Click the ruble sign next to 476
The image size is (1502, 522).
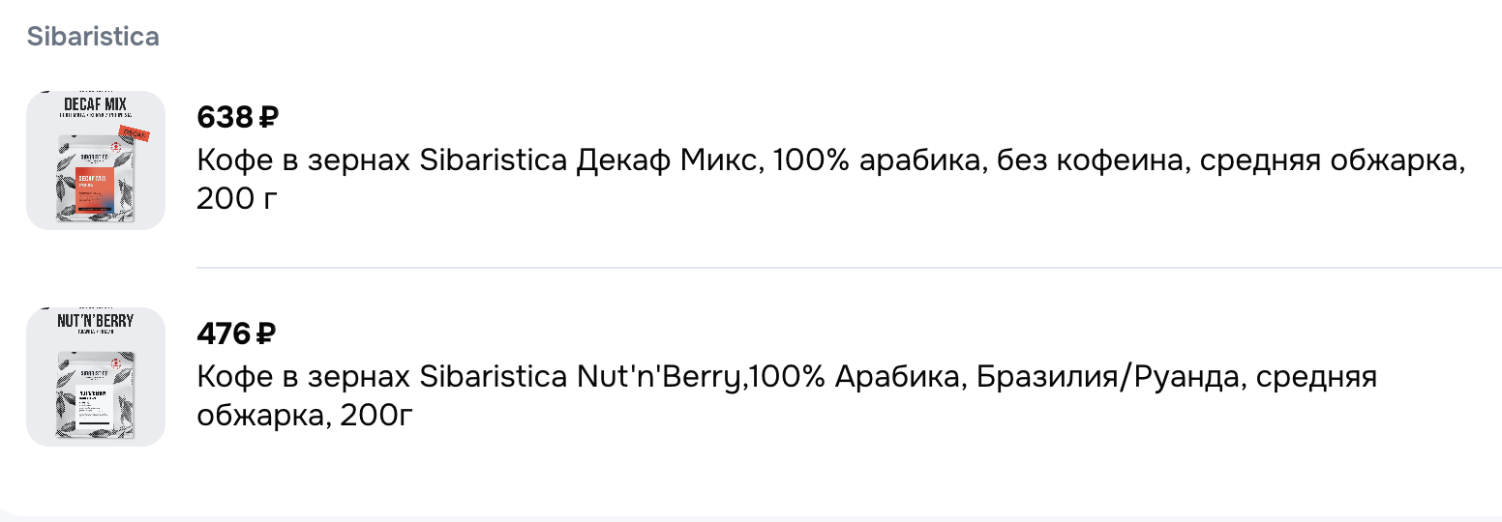(265, 334)
